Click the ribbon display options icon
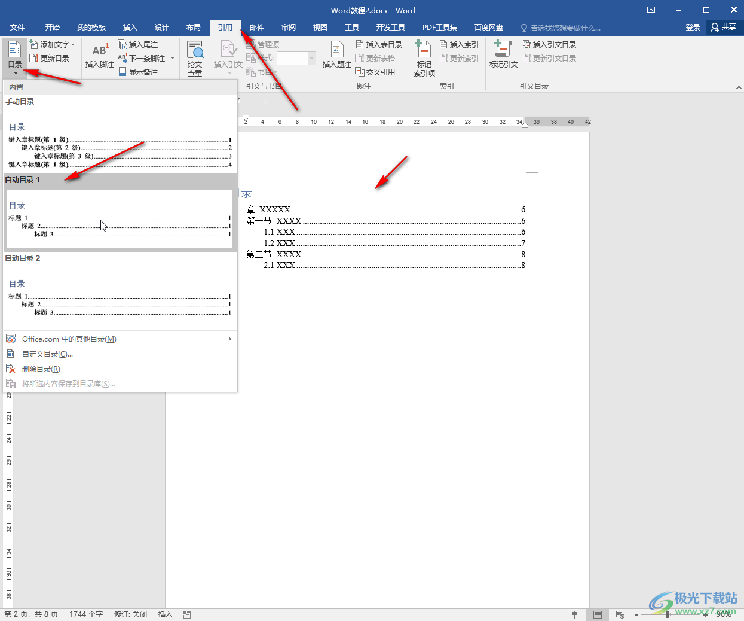744x621 pixels. (651, 10)
